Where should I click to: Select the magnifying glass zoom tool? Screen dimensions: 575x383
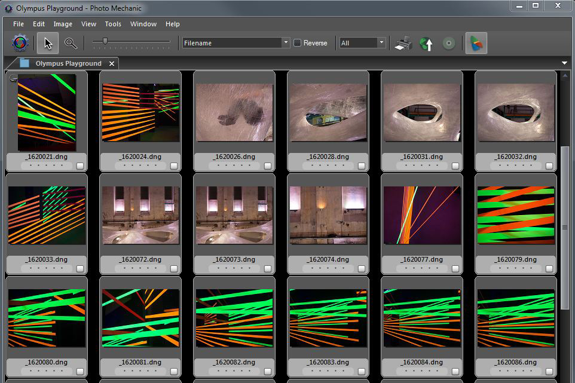tap(71, 43)
